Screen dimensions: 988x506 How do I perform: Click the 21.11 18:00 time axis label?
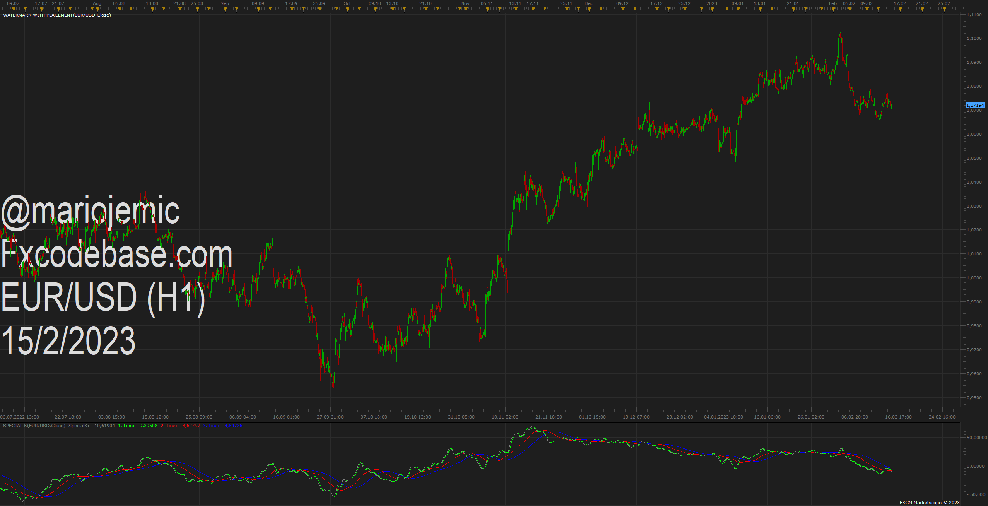pos(549,417)
